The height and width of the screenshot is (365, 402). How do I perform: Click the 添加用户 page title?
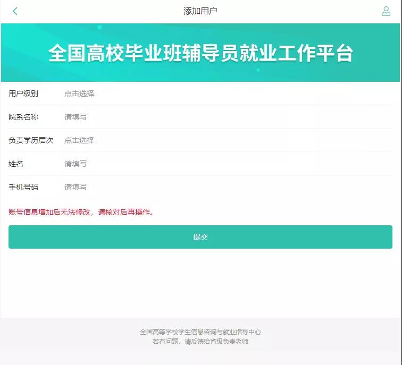click(200, 11)
